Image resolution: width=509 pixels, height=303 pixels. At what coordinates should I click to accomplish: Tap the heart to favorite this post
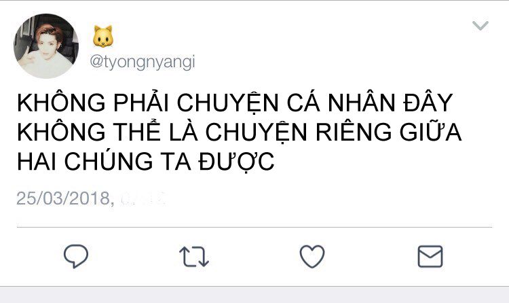[x=312, y=256]
